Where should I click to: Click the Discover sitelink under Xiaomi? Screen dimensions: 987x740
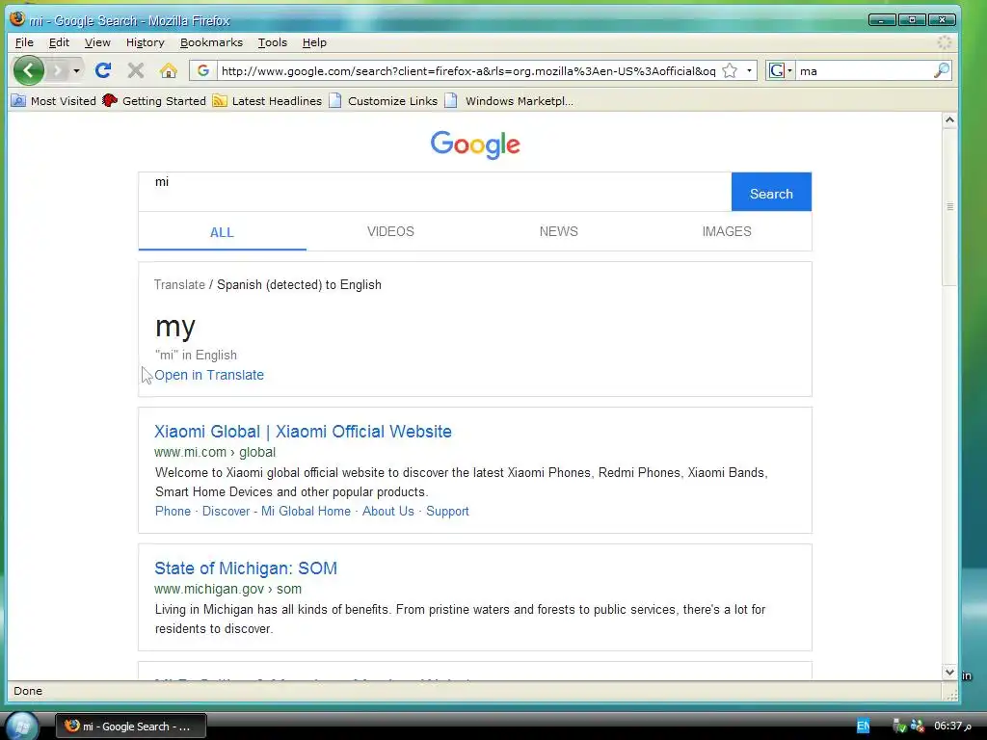pyautogui.click(x=226, y=511)
